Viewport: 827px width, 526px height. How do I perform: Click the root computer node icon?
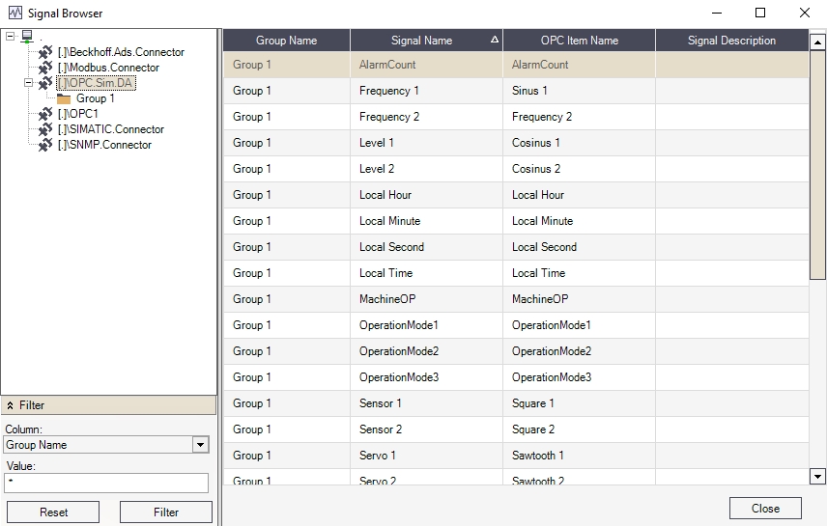pyautogui.click(x=26, y=37)
